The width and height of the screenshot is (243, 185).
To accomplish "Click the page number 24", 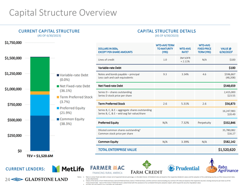I will (8, 180).
